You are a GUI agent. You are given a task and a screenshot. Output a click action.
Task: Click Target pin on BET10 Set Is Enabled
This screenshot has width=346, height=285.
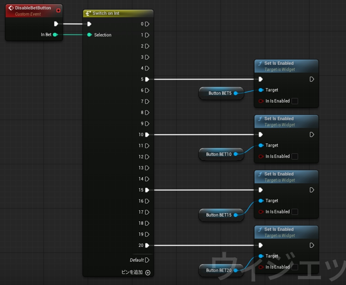coord(261,145)
